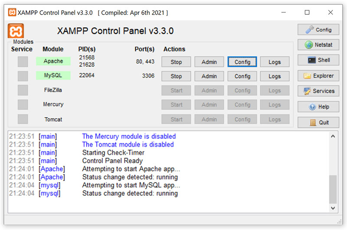
Task: Toggle the MySQL service checkbox
Action: (23, 76)
